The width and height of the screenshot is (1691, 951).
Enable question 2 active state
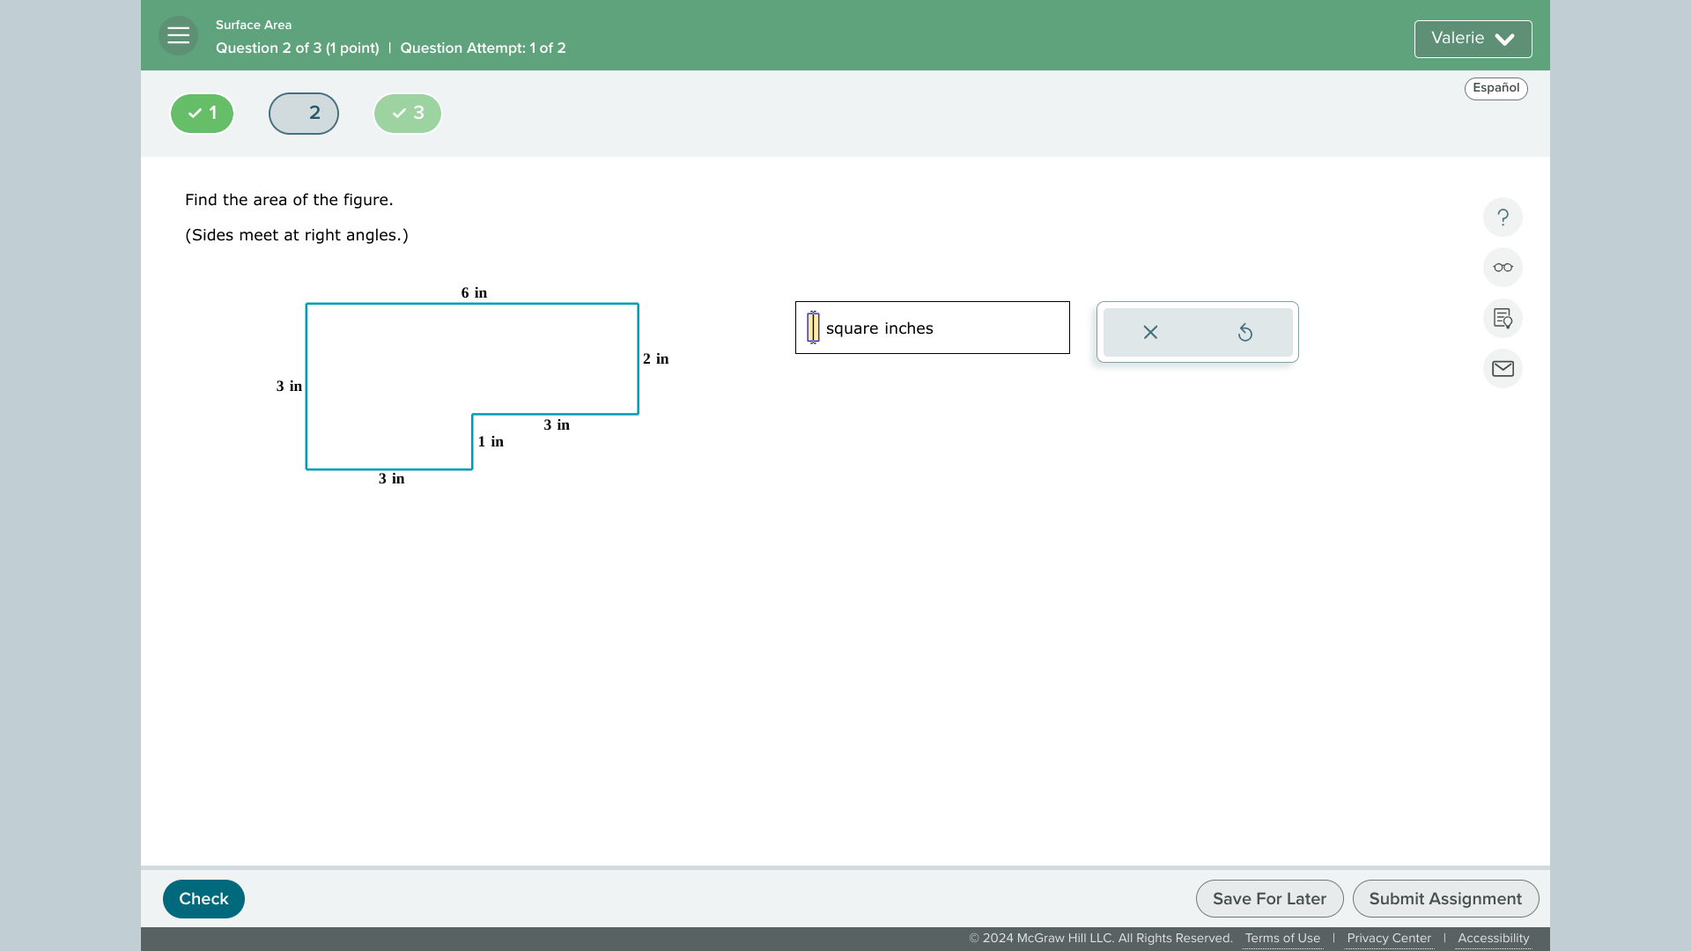304,113
